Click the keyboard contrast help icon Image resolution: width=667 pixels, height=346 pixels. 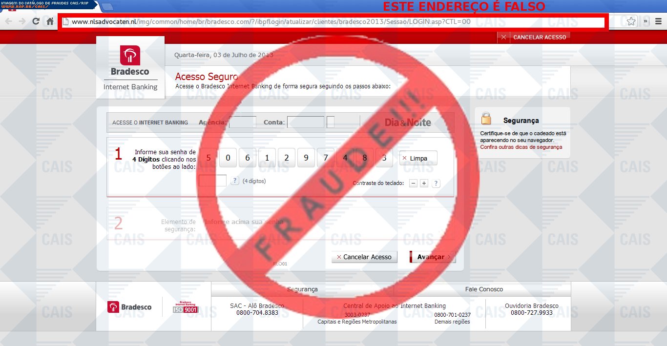436,183
